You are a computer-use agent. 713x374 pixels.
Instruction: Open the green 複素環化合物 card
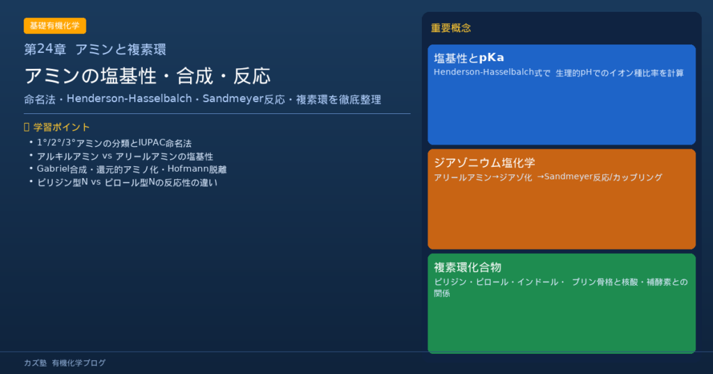point(562,303)
